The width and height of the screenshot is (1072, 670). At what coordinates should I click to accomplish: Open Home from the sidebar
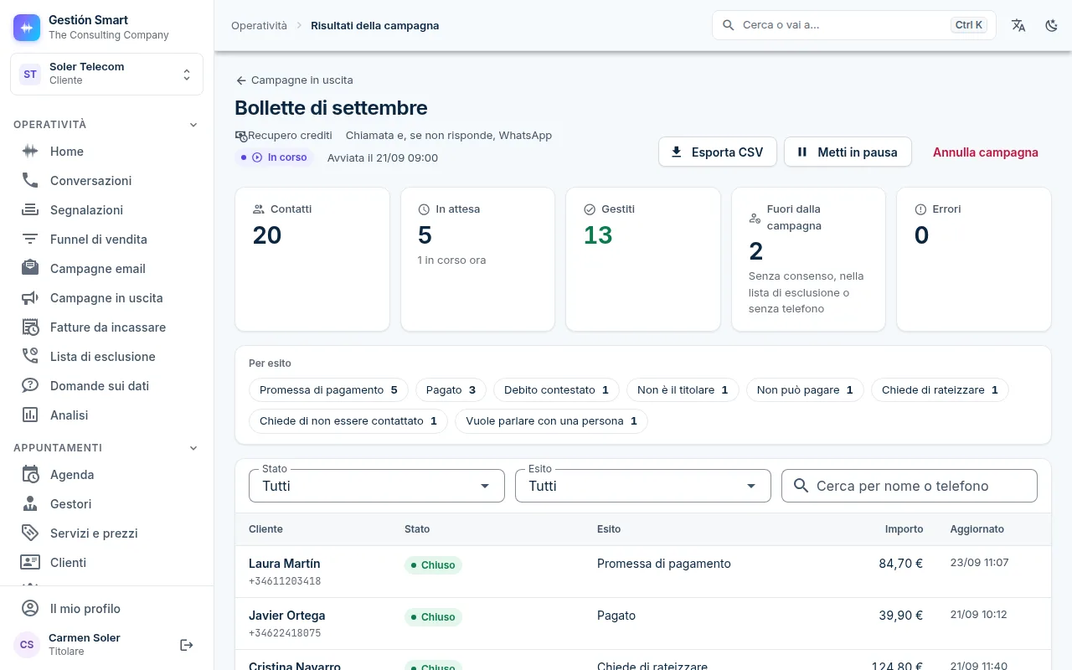107,152
